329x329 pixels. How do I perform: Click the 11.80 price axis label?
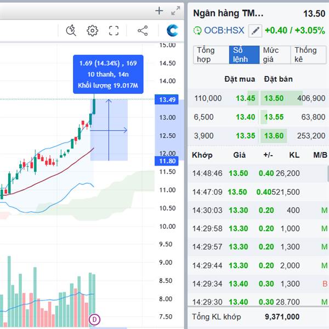pos(167,161)
